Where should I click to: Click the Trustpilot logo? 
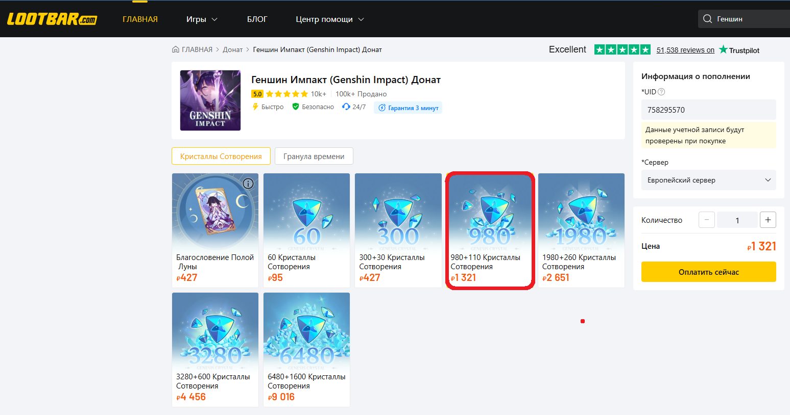point(739,49)
